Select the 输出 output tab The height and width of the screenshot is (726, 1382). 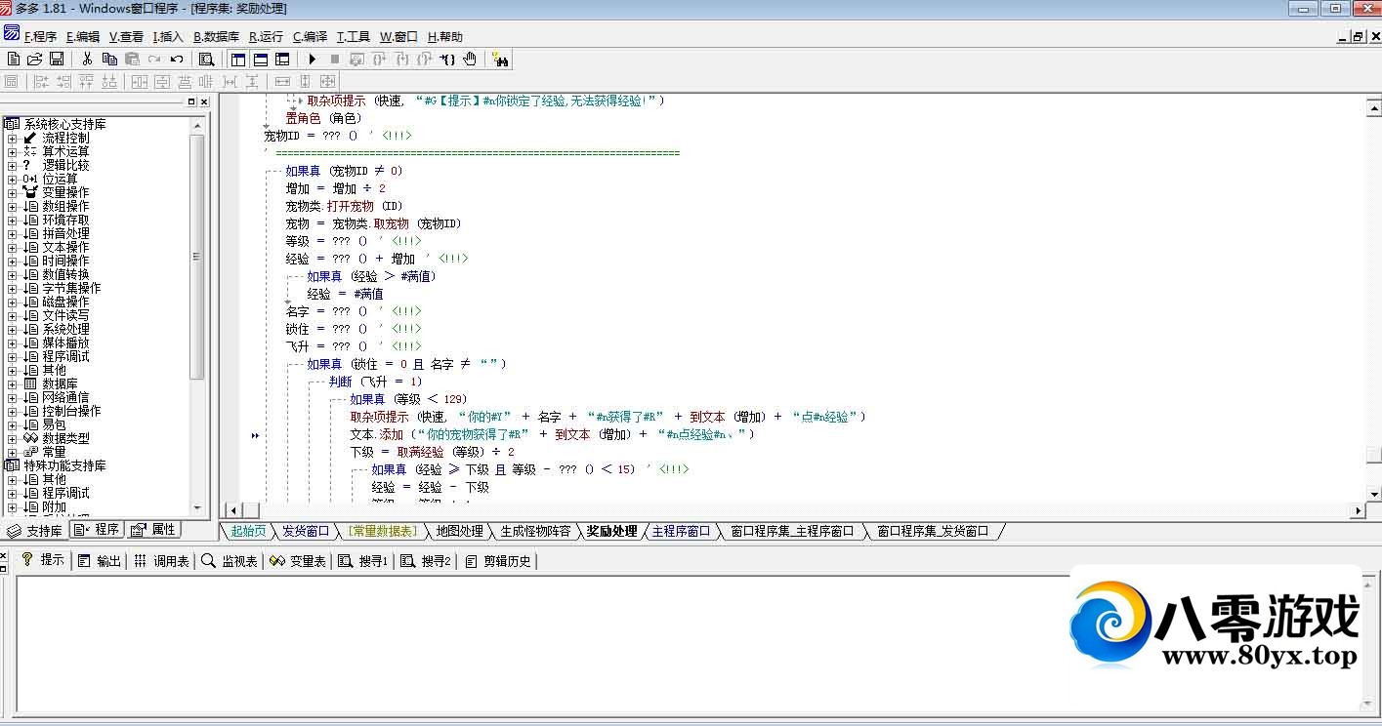tap(100, 560)
